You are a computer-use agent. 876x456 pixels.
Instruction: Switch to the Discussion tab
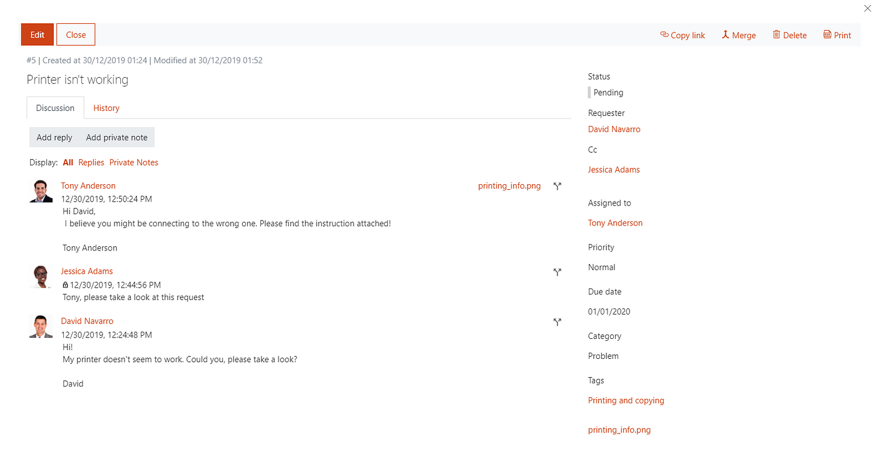point(55,108)
